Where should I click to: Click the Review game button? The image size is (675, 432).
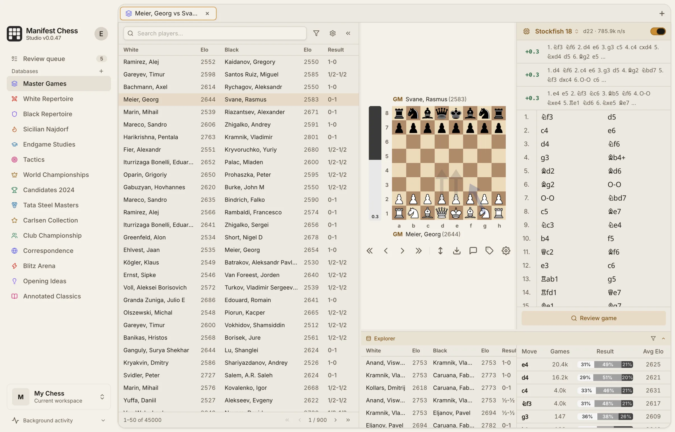593,318
